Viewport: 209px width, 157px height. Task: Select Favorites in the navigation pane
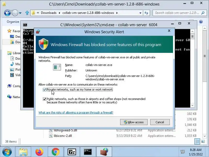pyautogui.click(x=14, y=31)
